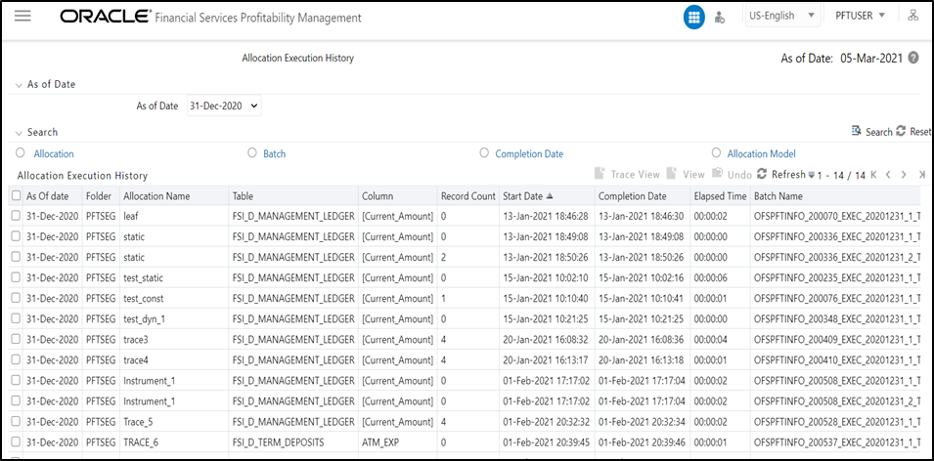934x461 pixels.
Task: Click the Undo icon
Action: click(718, 174)
